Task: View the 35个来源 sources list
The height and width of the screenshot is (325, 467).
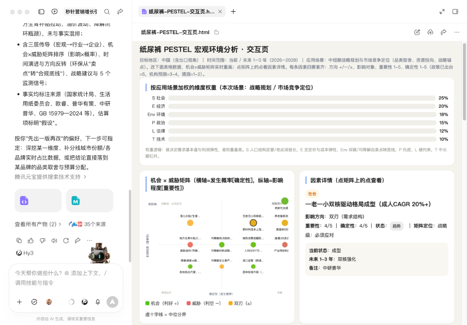Action: [x=87, y=224]
